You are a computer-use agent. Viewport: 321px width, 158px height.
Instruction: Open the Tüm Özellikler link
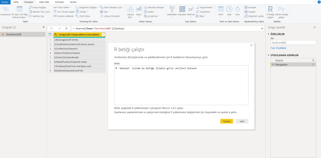pyautogui.click(x=278, y=47)
